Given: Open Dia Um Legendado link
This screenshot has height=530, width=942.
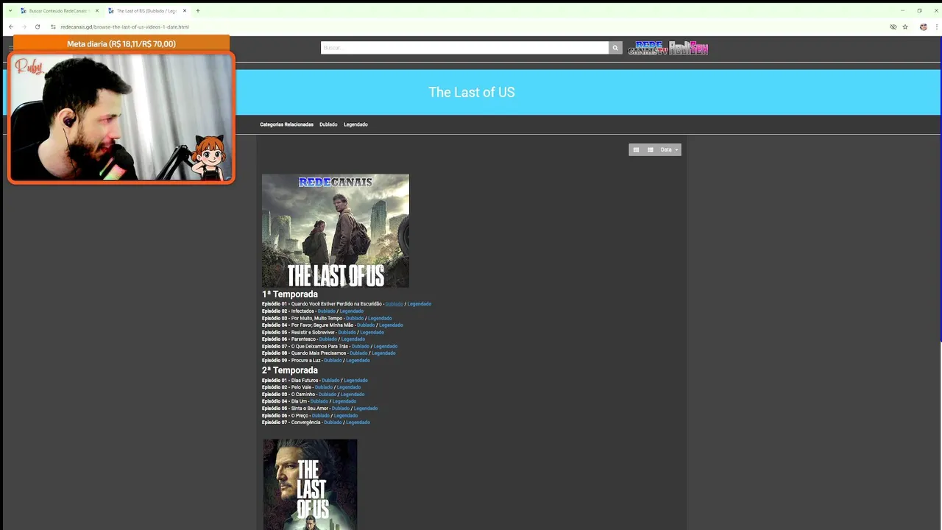Looking at the screenshot, I should coord(344,401).
